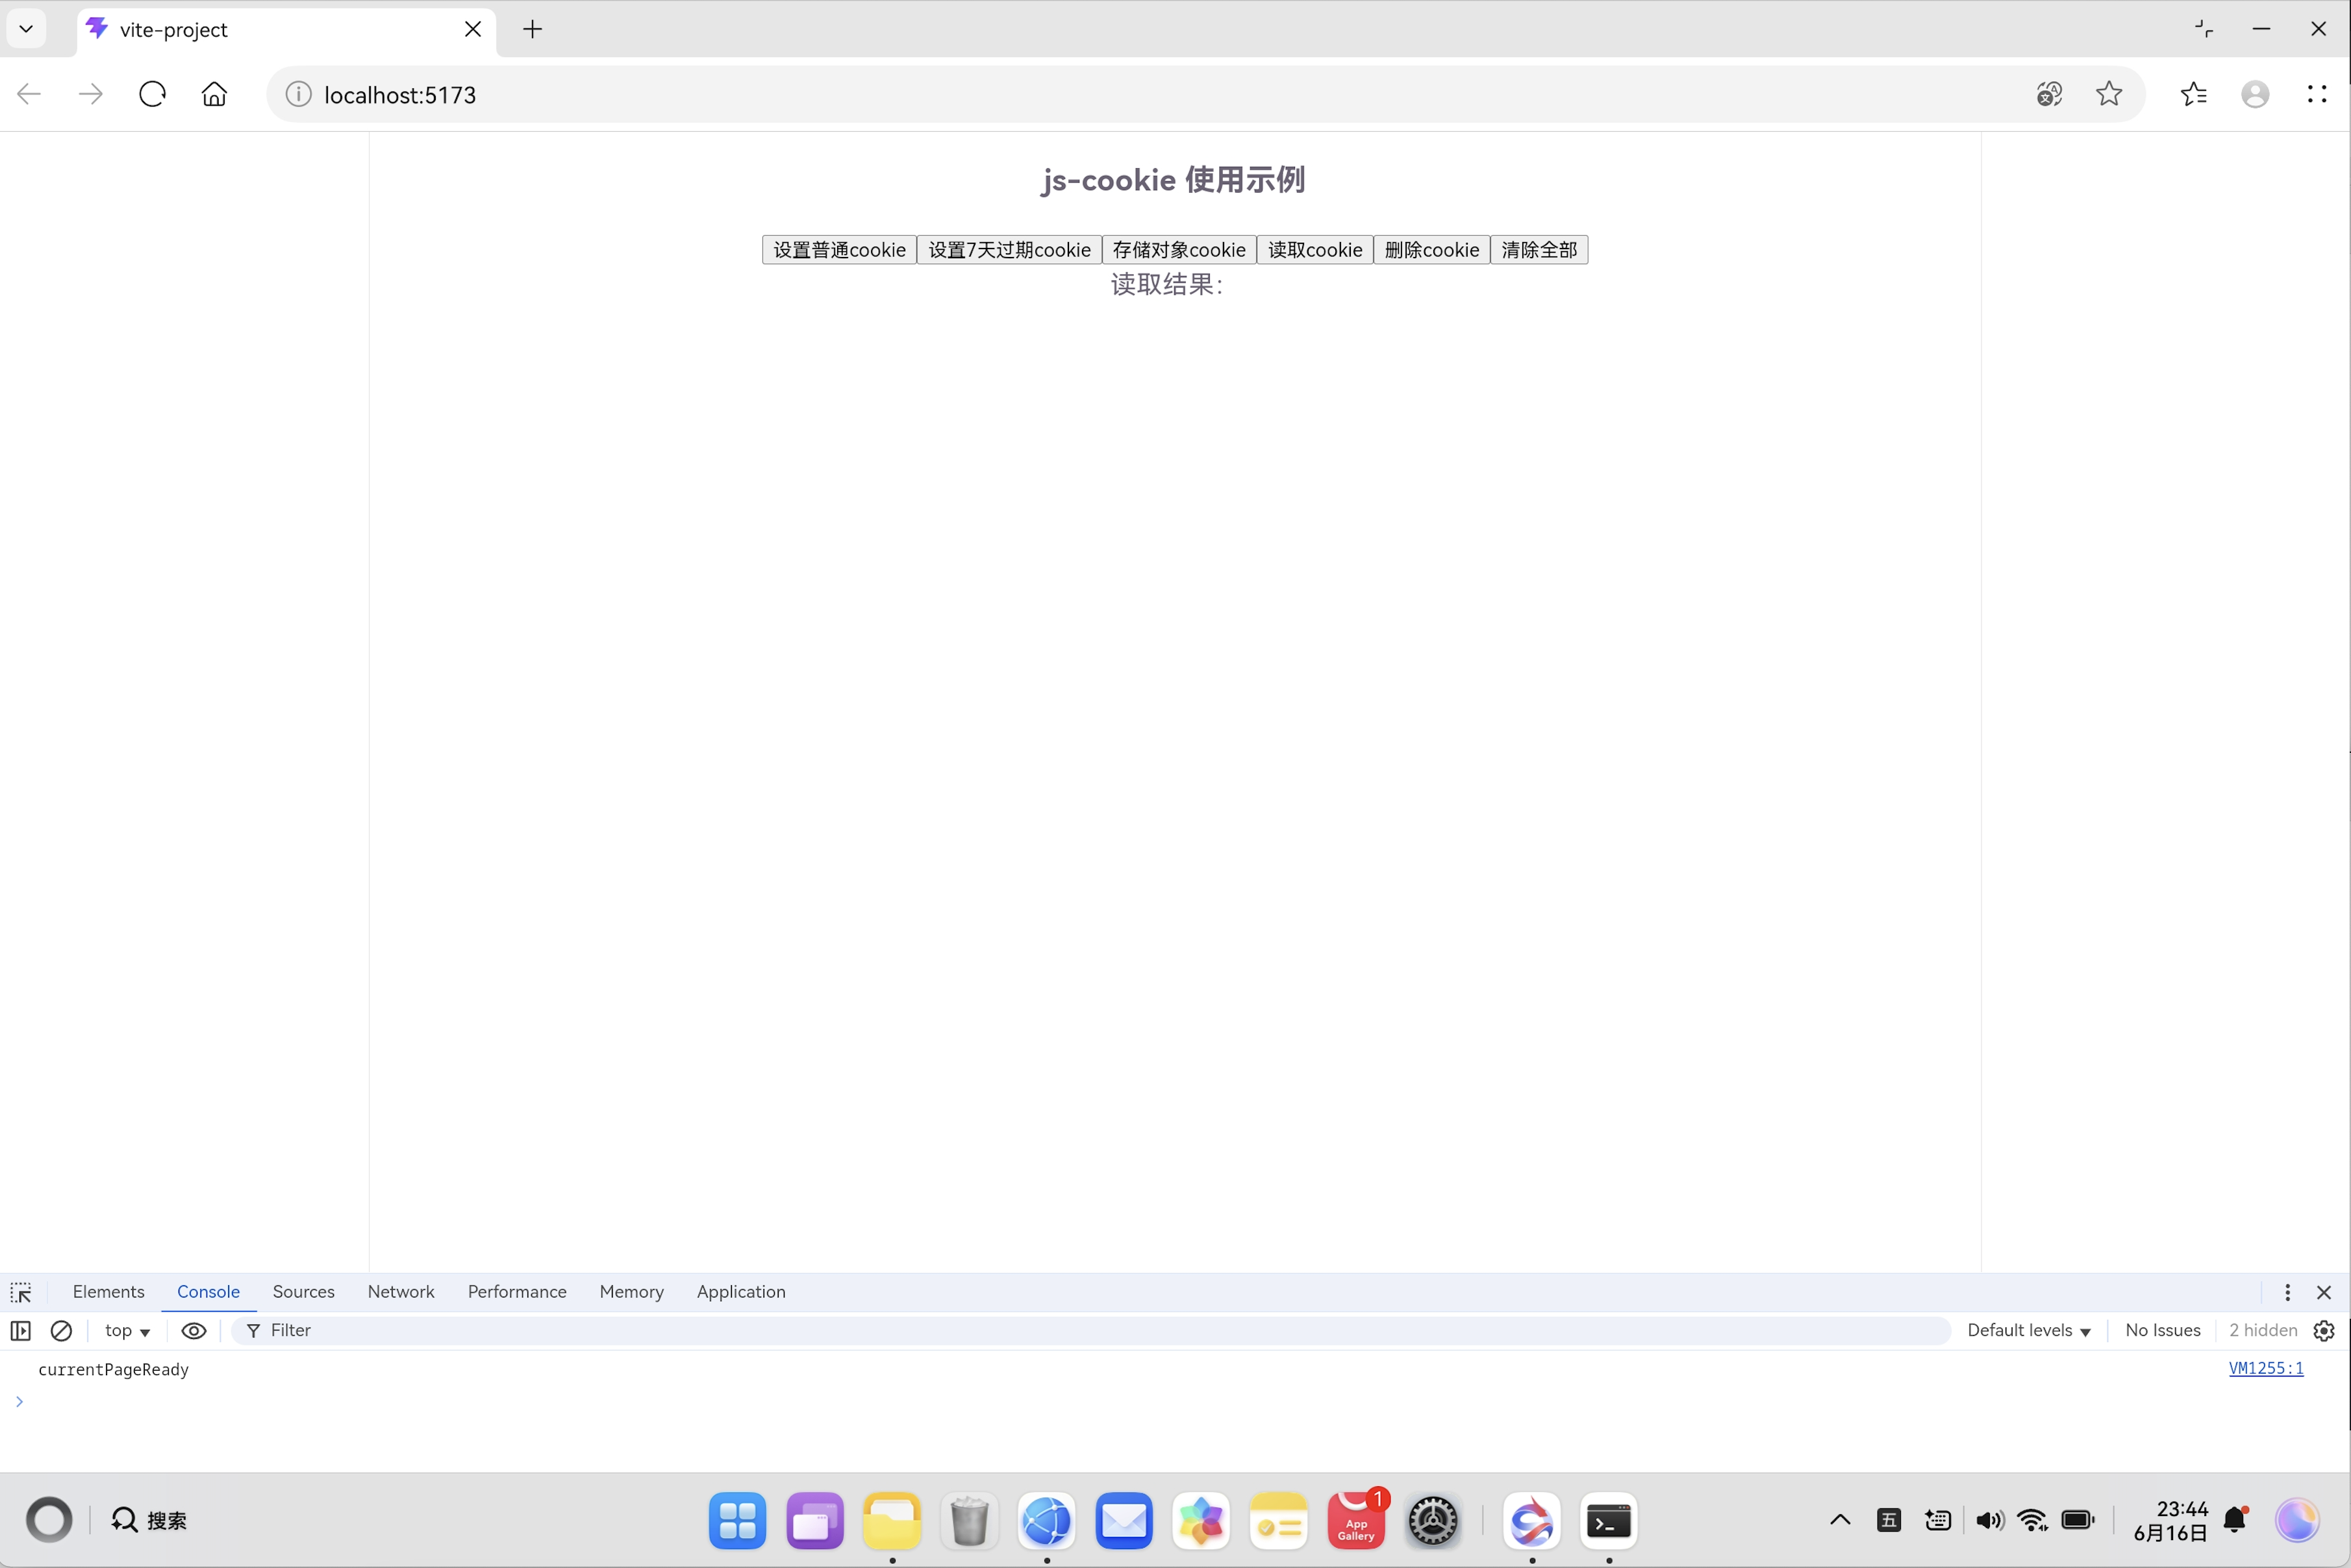Reload the page with refresh icon

pos(152,94)
